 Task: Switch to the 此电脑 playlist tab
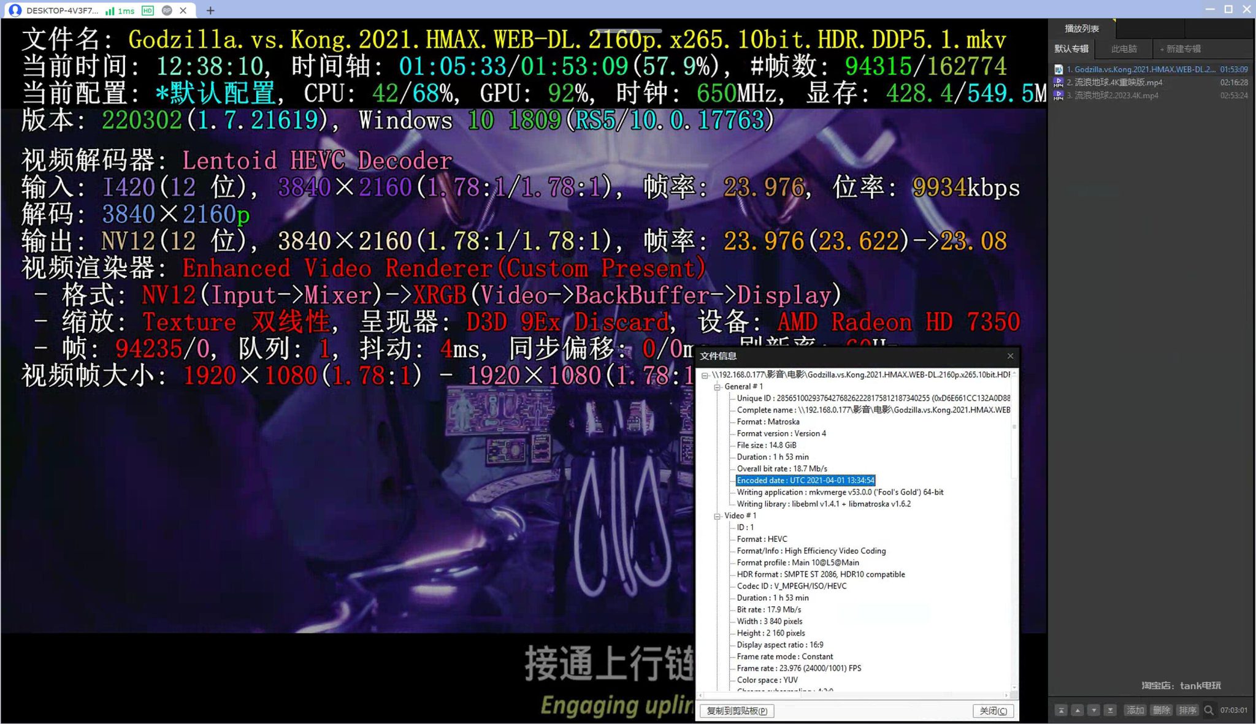[1124, 49]
